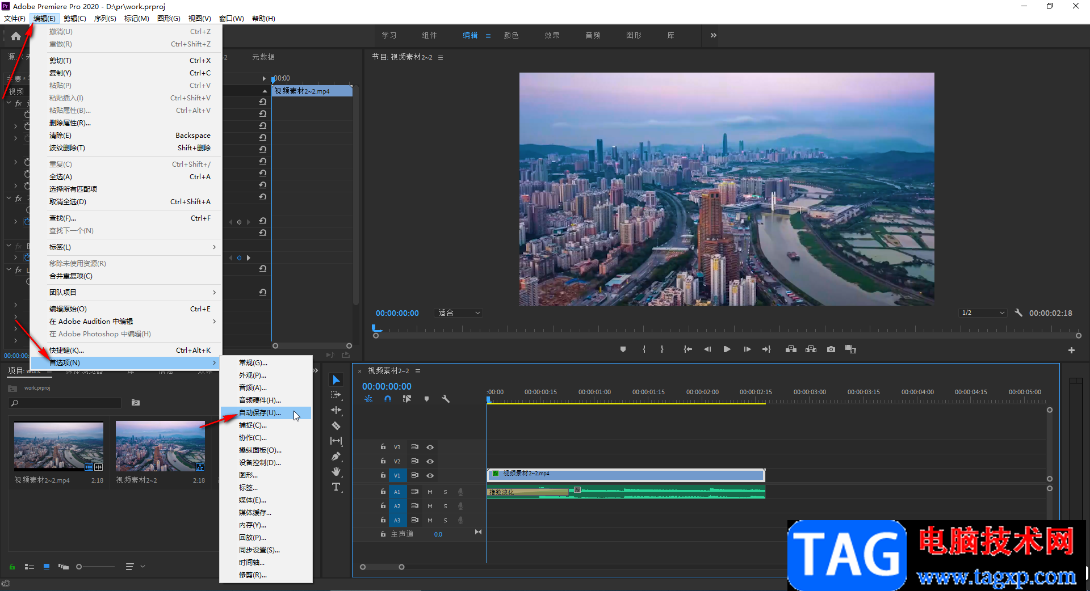Click the Export Frame camera icon
1090x591 pixels.
point(831,349)
